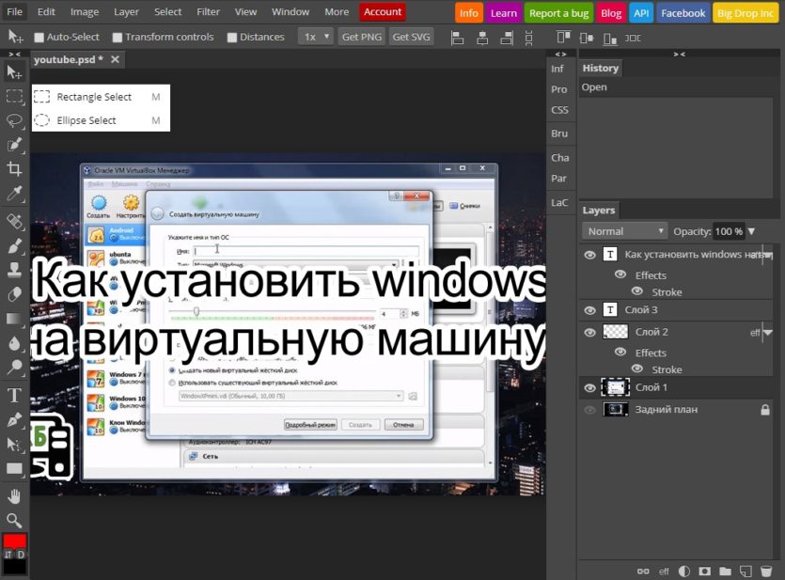Select the Eyedropper tool
The width and height of the screenshot is (785, 580).
[14, 193]
